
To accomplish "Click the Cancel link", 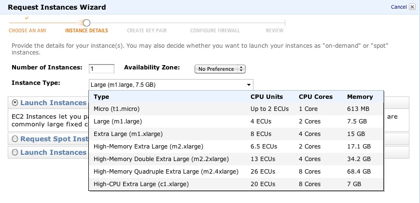I will 398,7.
